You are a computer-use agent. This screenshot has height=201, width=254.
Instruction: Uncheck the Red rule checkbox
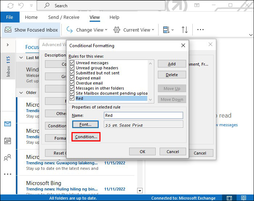[x=72, y=98]
